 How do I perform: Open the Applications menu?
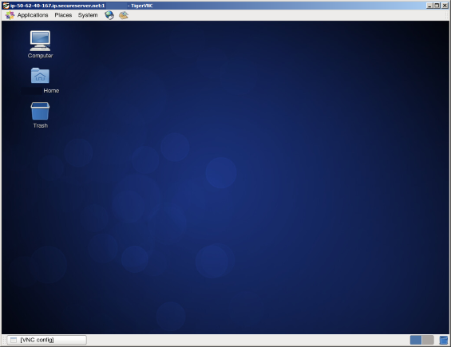(33, 15)
